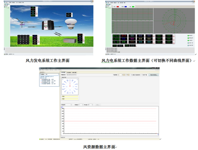Click the blue legend color swatch
Viewport: 198px width, 150px height.
point(125,6)
